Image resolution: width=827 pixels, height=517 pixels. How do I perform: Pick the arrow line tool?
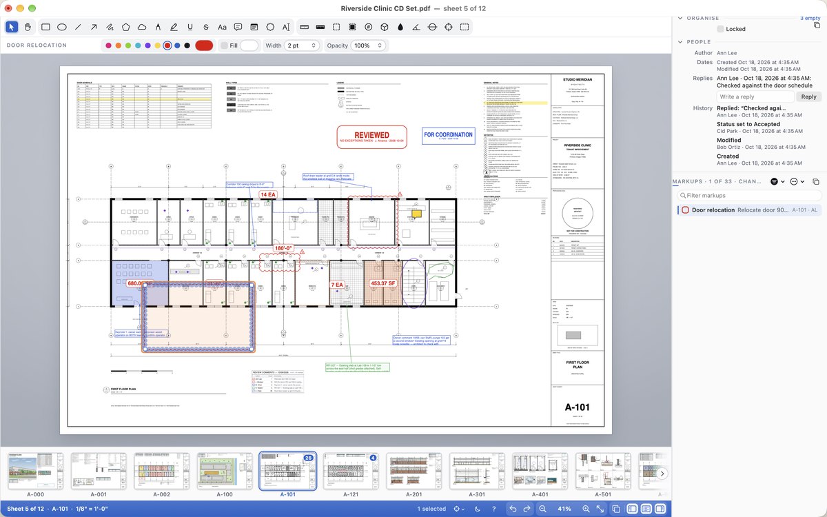(x=94, y=27)
